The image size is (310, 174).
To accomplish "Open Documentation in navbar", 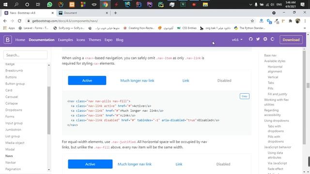I will pyautogui.click(x=42, y=40).
